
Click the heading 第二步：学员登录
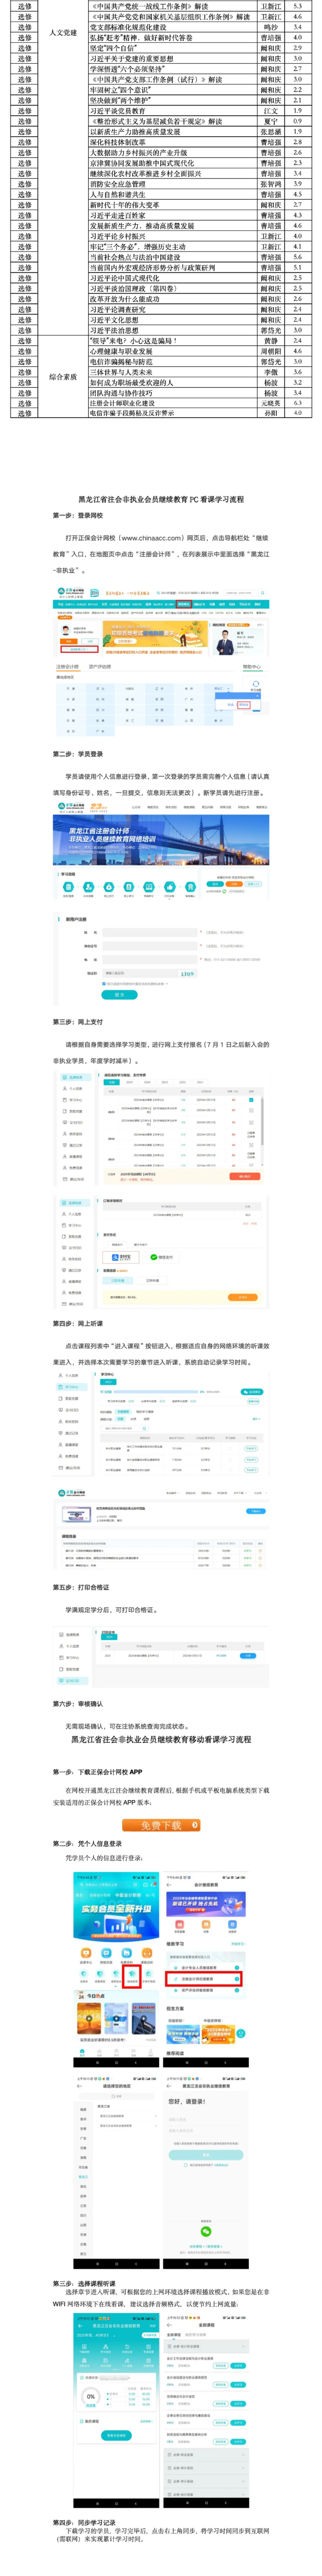point(78,754)
